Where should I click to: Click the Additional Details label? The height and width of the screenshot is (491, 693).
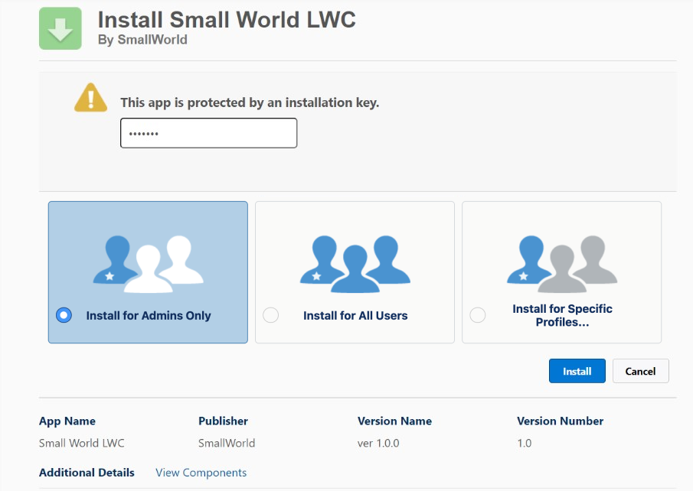[87, 473]
